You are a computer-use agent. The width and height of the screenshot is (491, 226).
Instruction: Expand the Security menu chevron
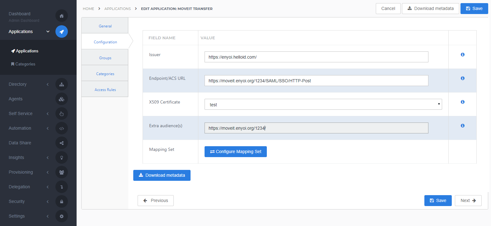pyautogui.click(x=48, y=201)
